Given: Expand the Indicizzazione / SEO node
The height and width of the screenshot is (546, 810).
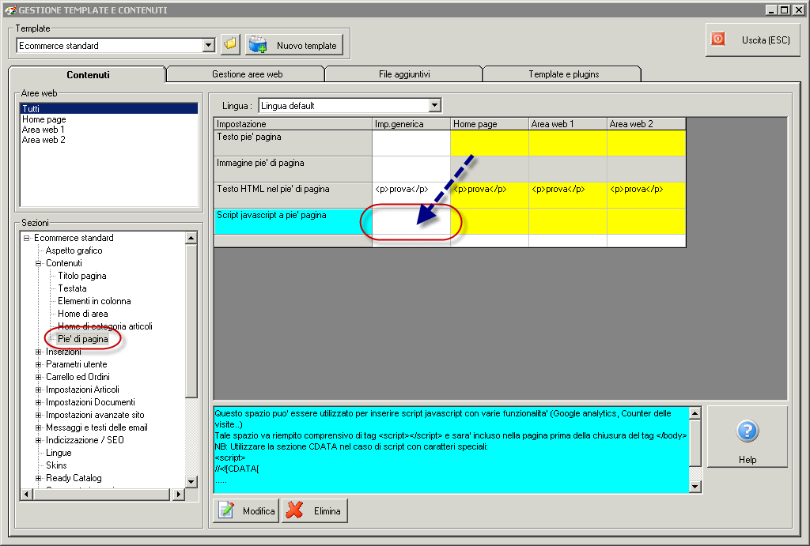Looking at the screenshot, I should 38,440.
